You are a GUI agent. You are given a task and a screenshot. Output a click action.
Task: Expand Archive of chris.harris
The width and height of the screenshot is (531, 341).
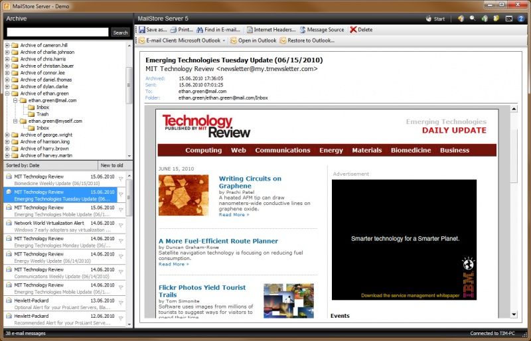pos(7,59)
